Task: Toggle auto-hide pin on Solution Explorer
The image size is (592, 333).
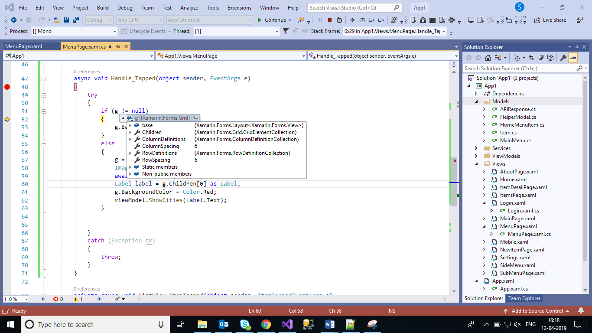Action: tap(577, 47)
